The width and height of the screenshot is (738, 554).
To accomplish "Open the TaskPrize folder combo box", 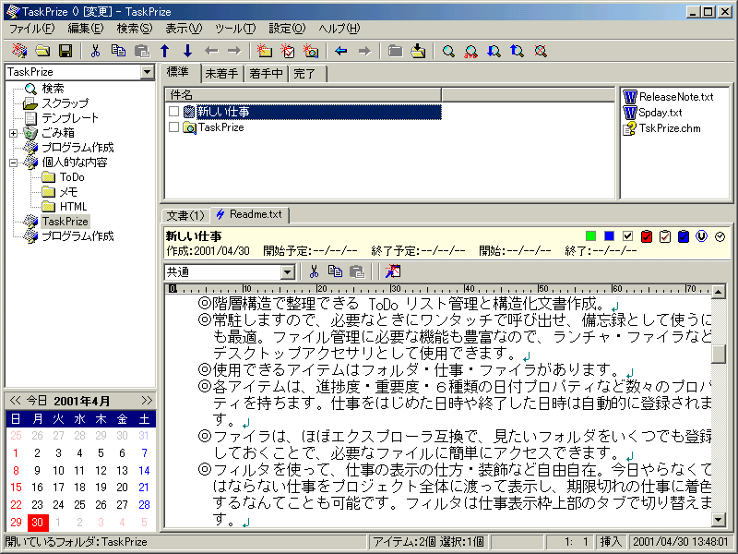I will [147, 72].
